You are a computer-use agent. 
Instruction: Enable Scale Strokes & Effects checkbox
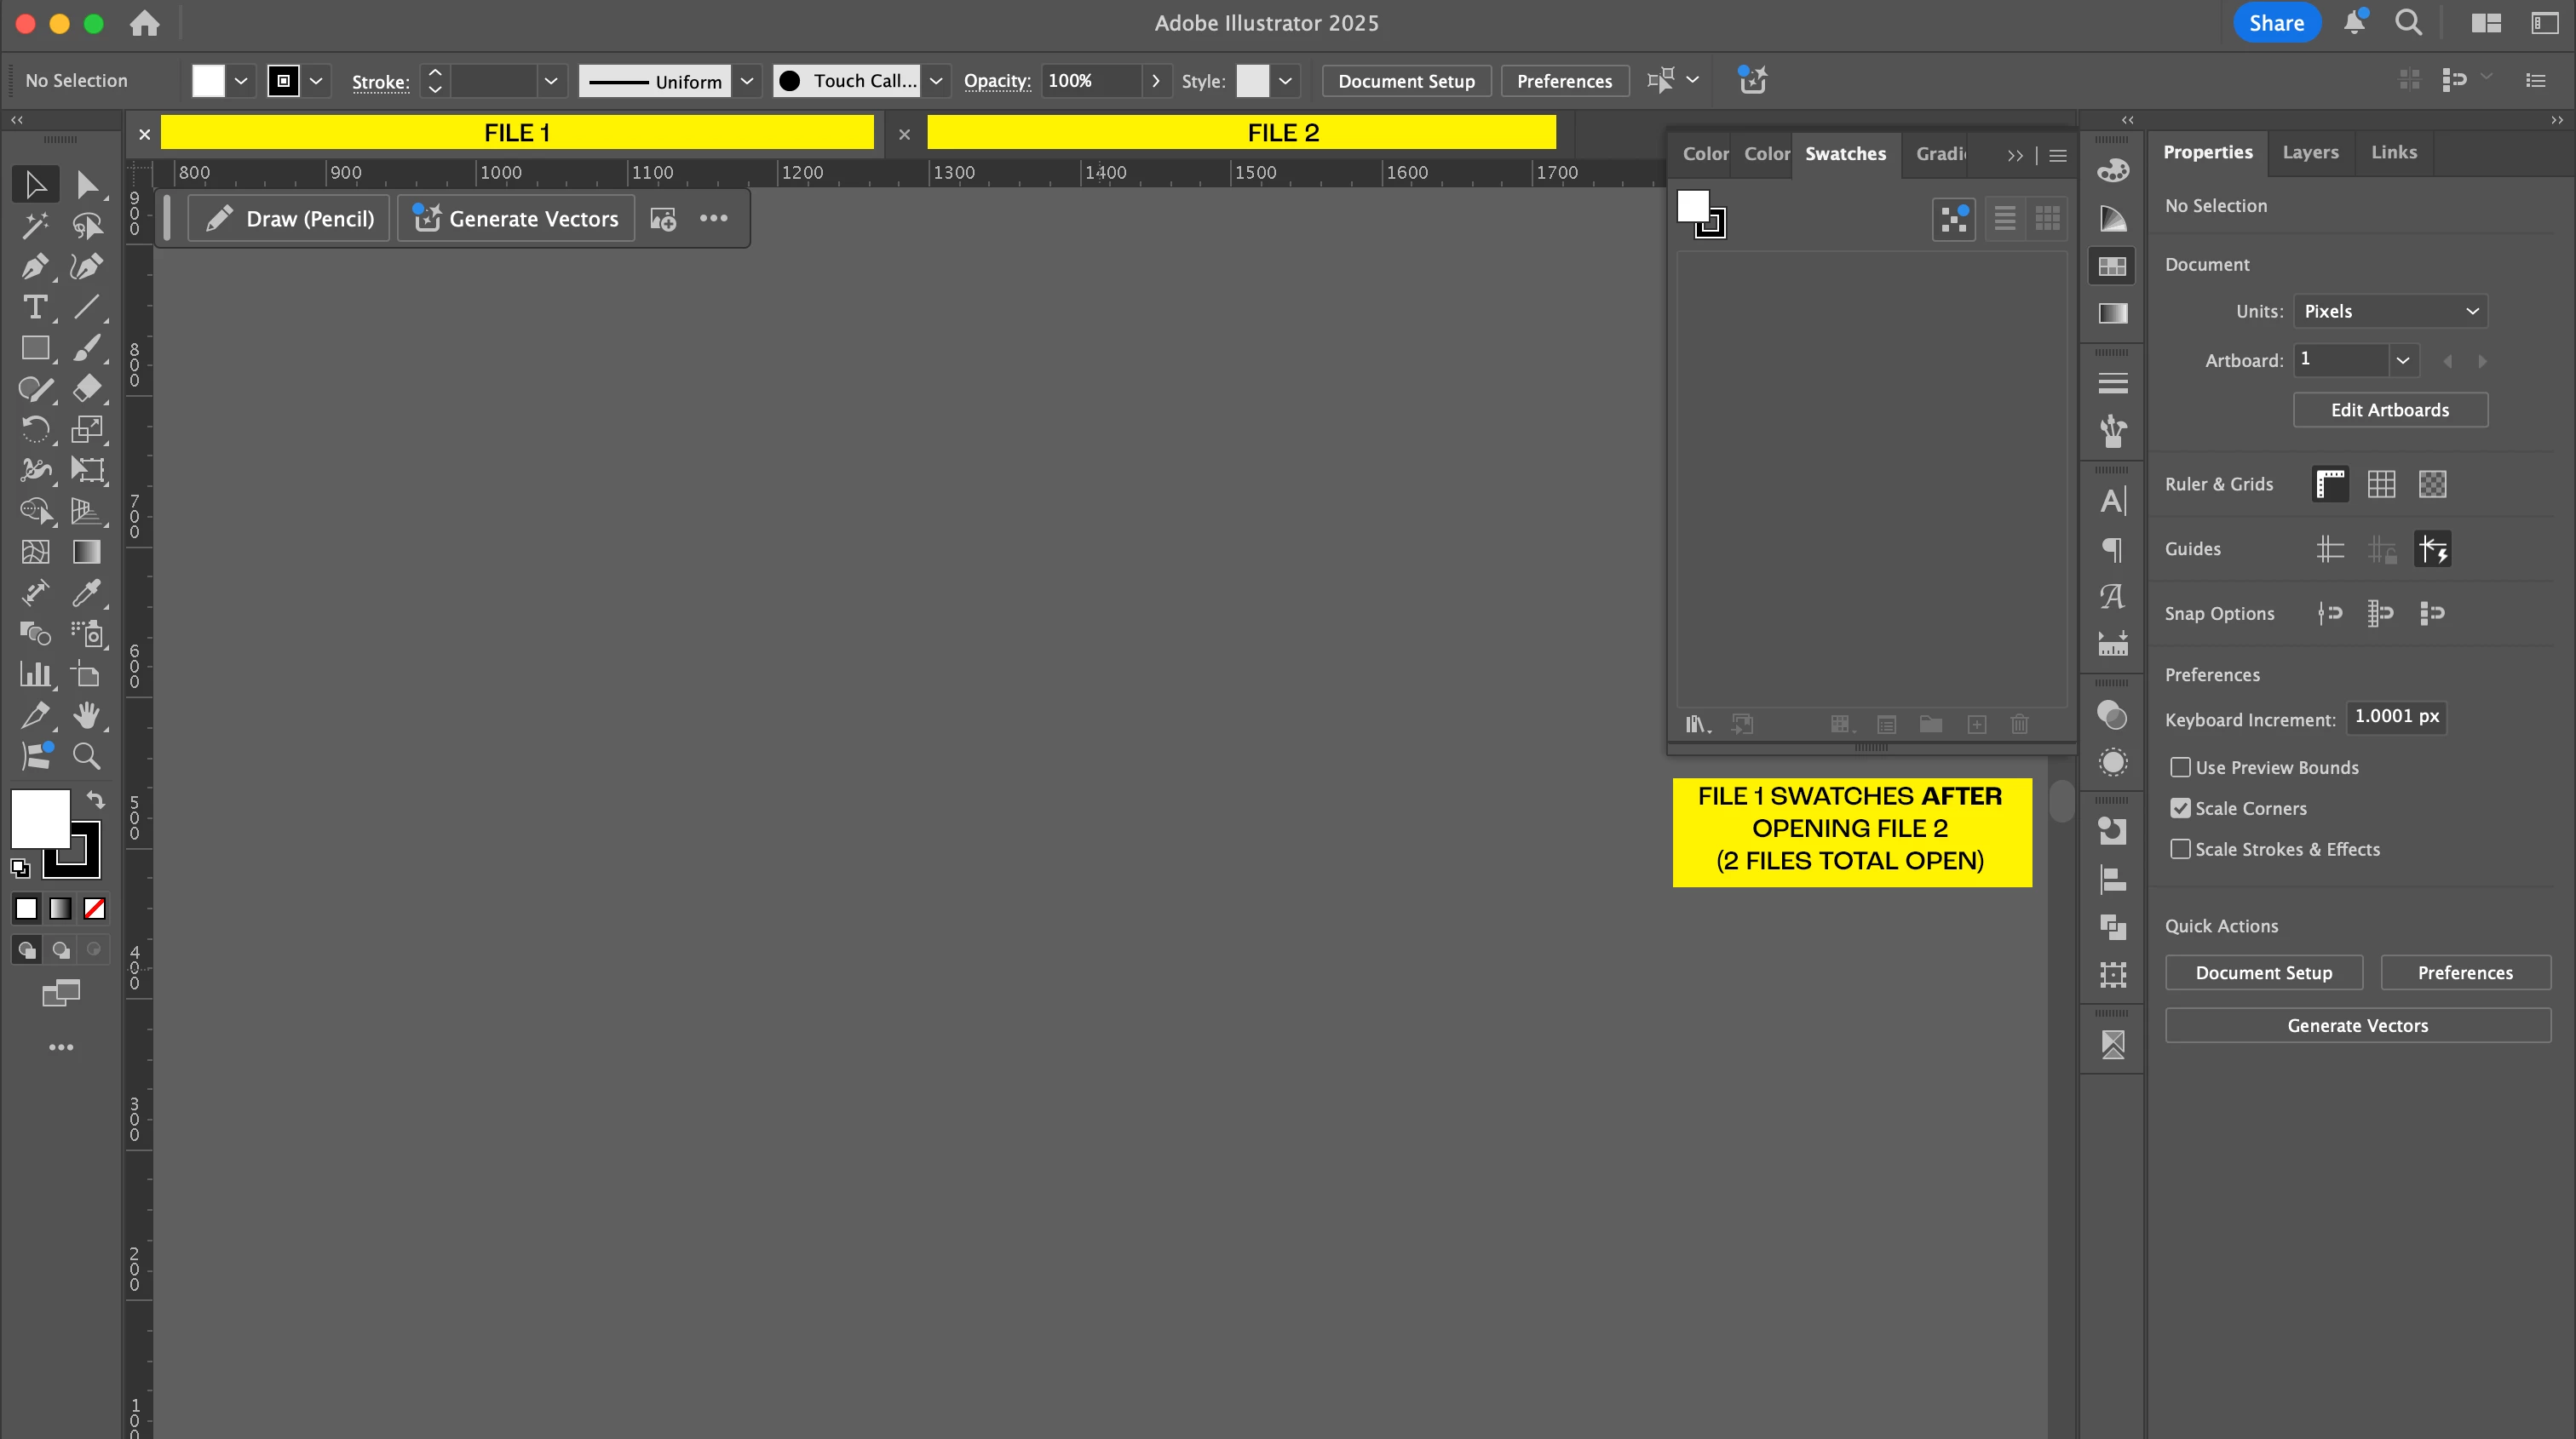point(2180,850)
